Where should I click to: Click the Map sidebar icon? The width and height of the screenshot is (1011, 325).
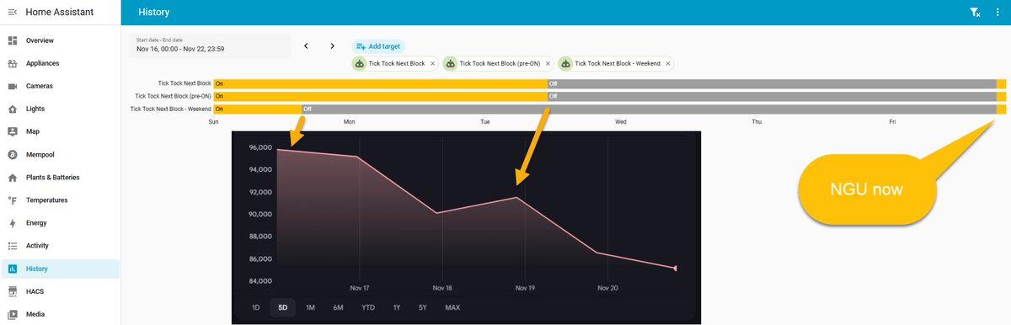pyautogui.click(x=13, y=131)
